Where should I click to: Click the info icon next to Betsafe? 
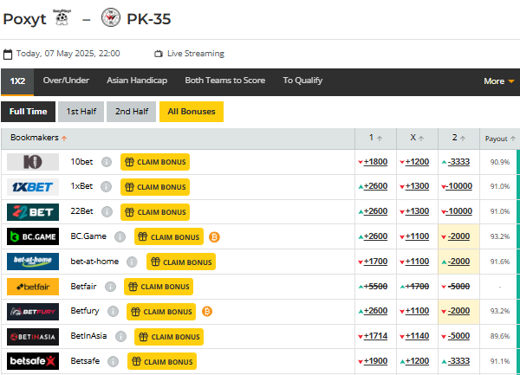pos(113,361)
